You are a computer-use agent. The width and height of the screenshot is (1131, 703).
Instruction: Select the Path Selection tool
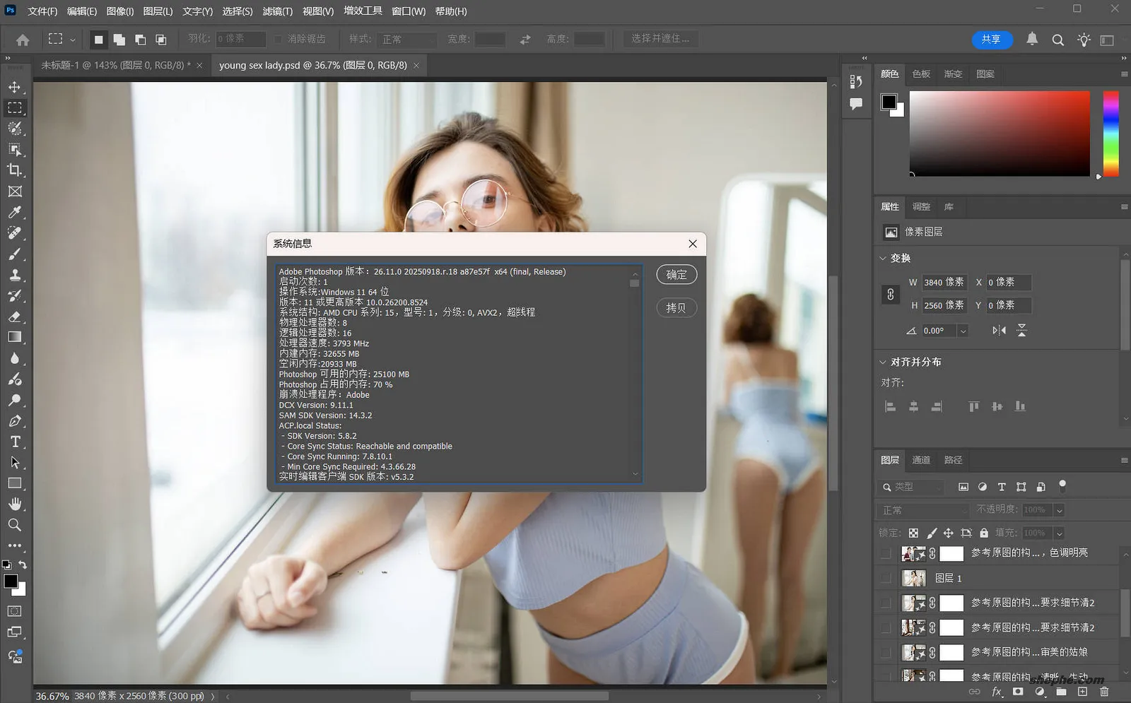point(14,463)
